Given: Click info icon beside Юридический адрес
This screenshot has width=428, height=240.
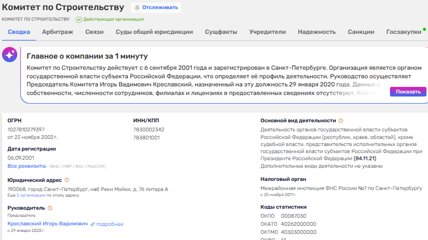Looking at the screenshot, I should click(x=67, y=180).
